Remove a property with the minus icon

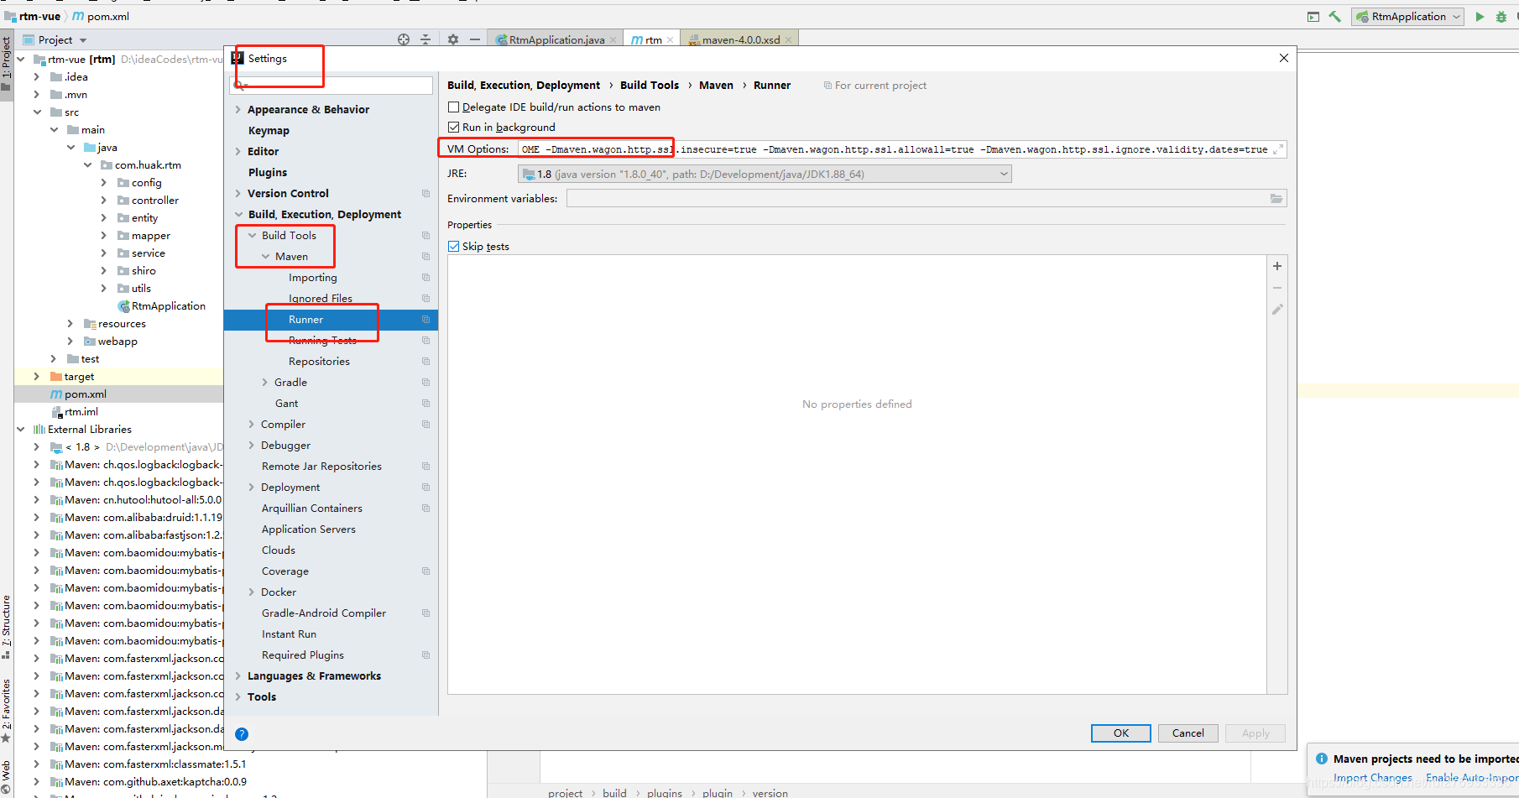click(x=1276, y=287)
